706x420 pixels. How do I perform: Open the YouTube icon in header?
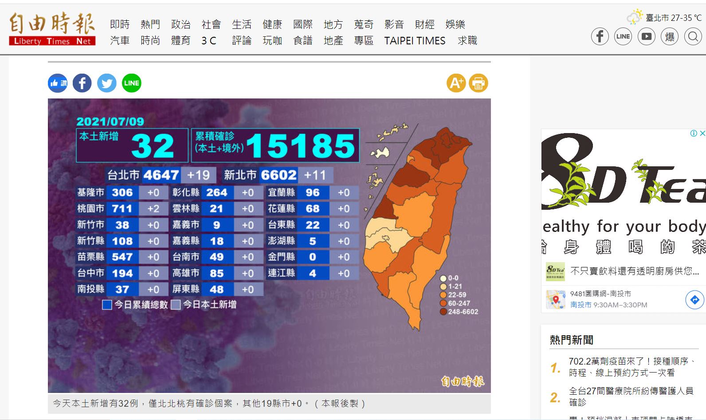647,36
